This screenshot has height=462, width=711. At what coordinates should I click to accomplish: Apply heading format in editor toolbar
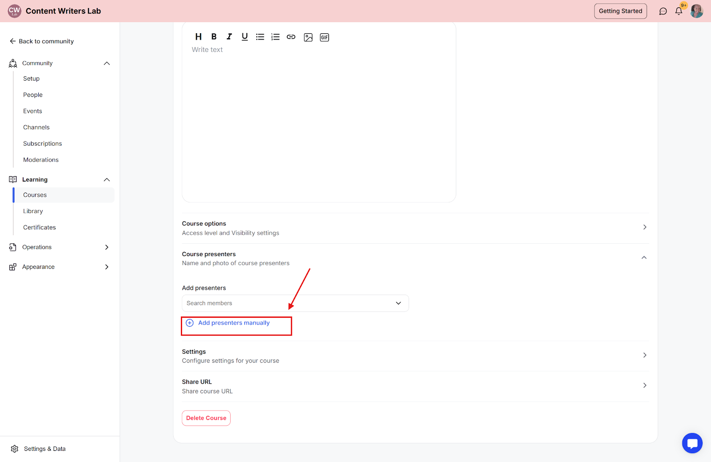[x=199, y=37]
